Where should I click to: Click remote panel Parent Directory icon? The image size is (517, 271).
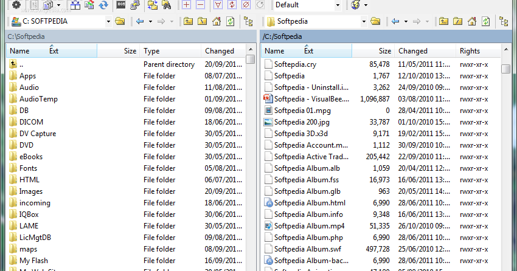(444, 21)
